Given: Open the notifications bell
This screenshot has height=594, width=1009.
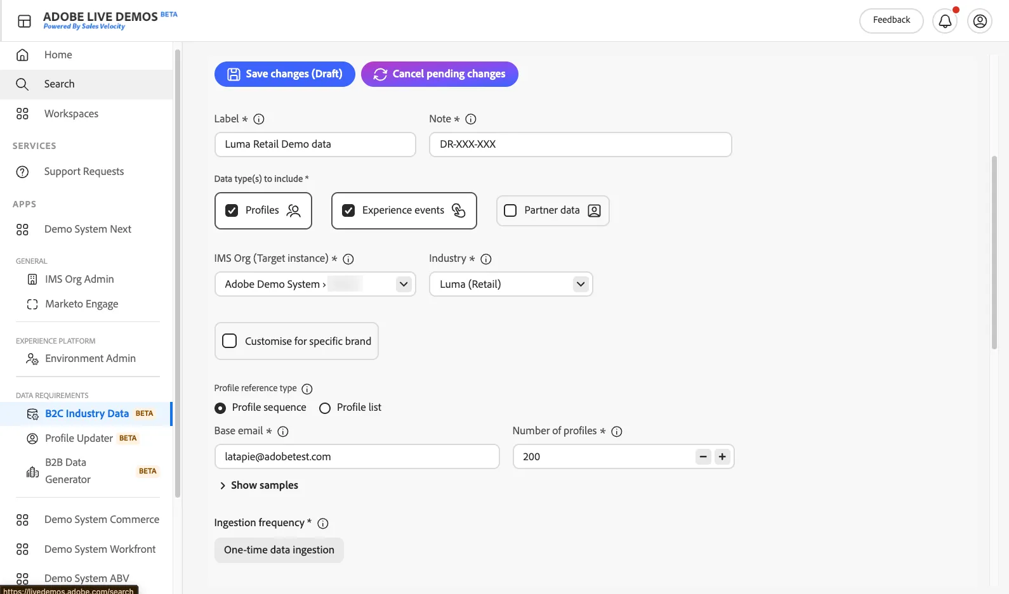Looking at the screenshot, I should [944, 21].
